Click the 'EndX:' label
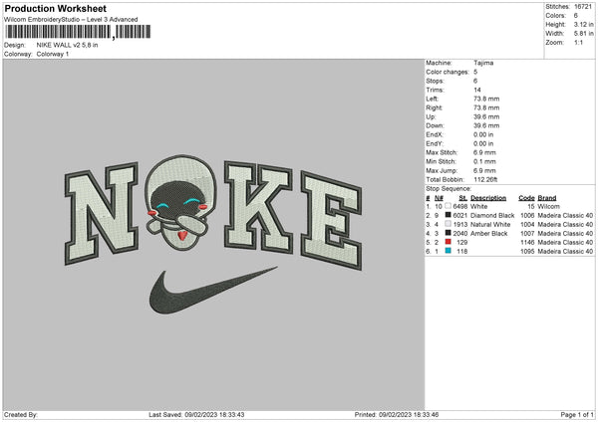598x422 pixels. click(x=436, y=134)
